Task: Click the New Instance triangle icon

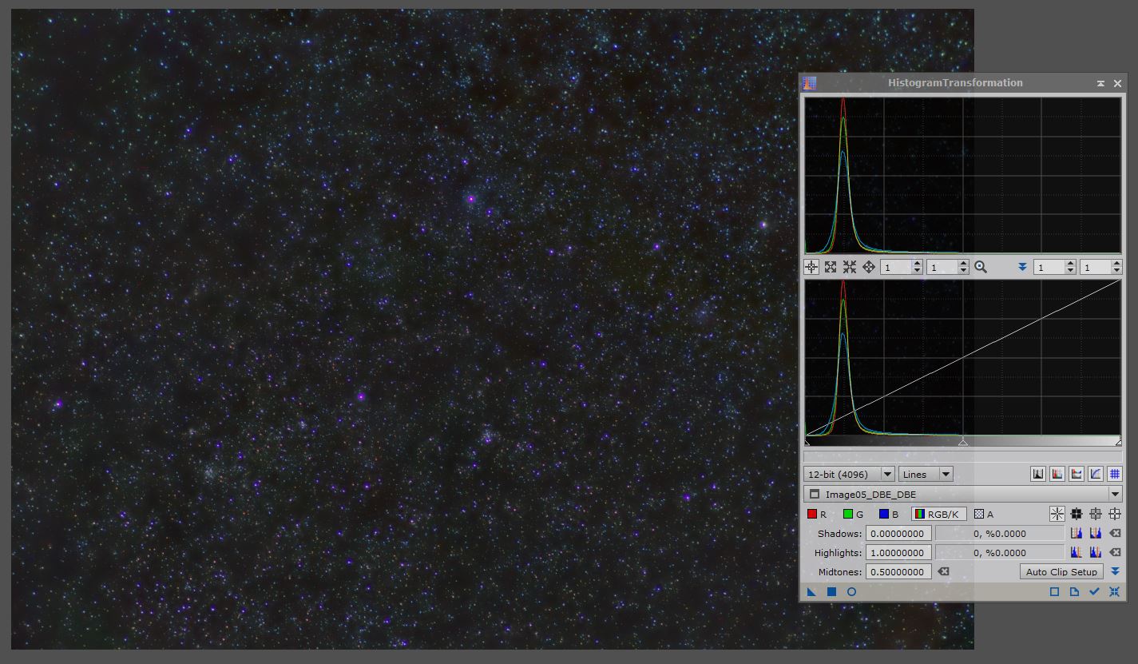Action: [x=811, y=592]
